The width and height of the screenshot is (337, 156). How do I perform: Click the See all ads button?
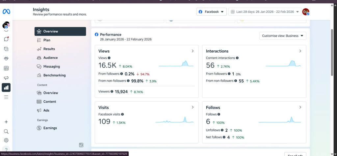[295, 155]
